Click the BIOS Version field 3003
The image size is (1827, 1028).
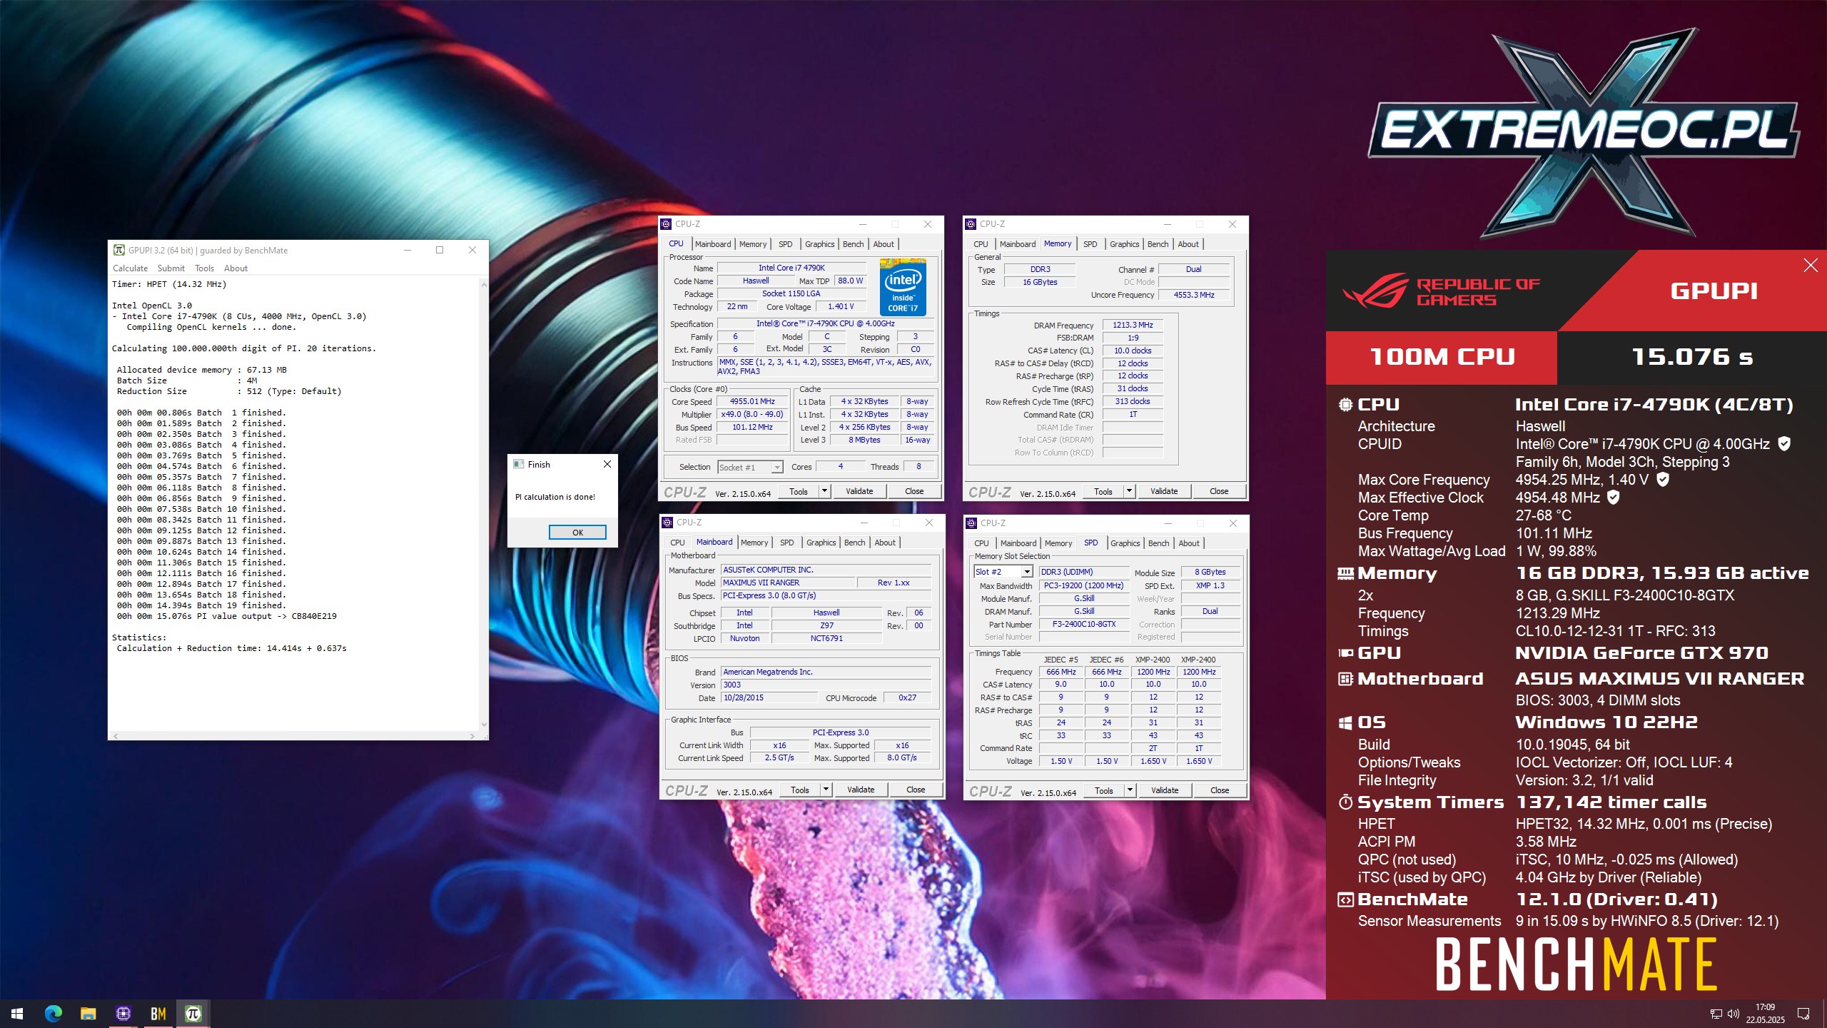tap(826, 685)
